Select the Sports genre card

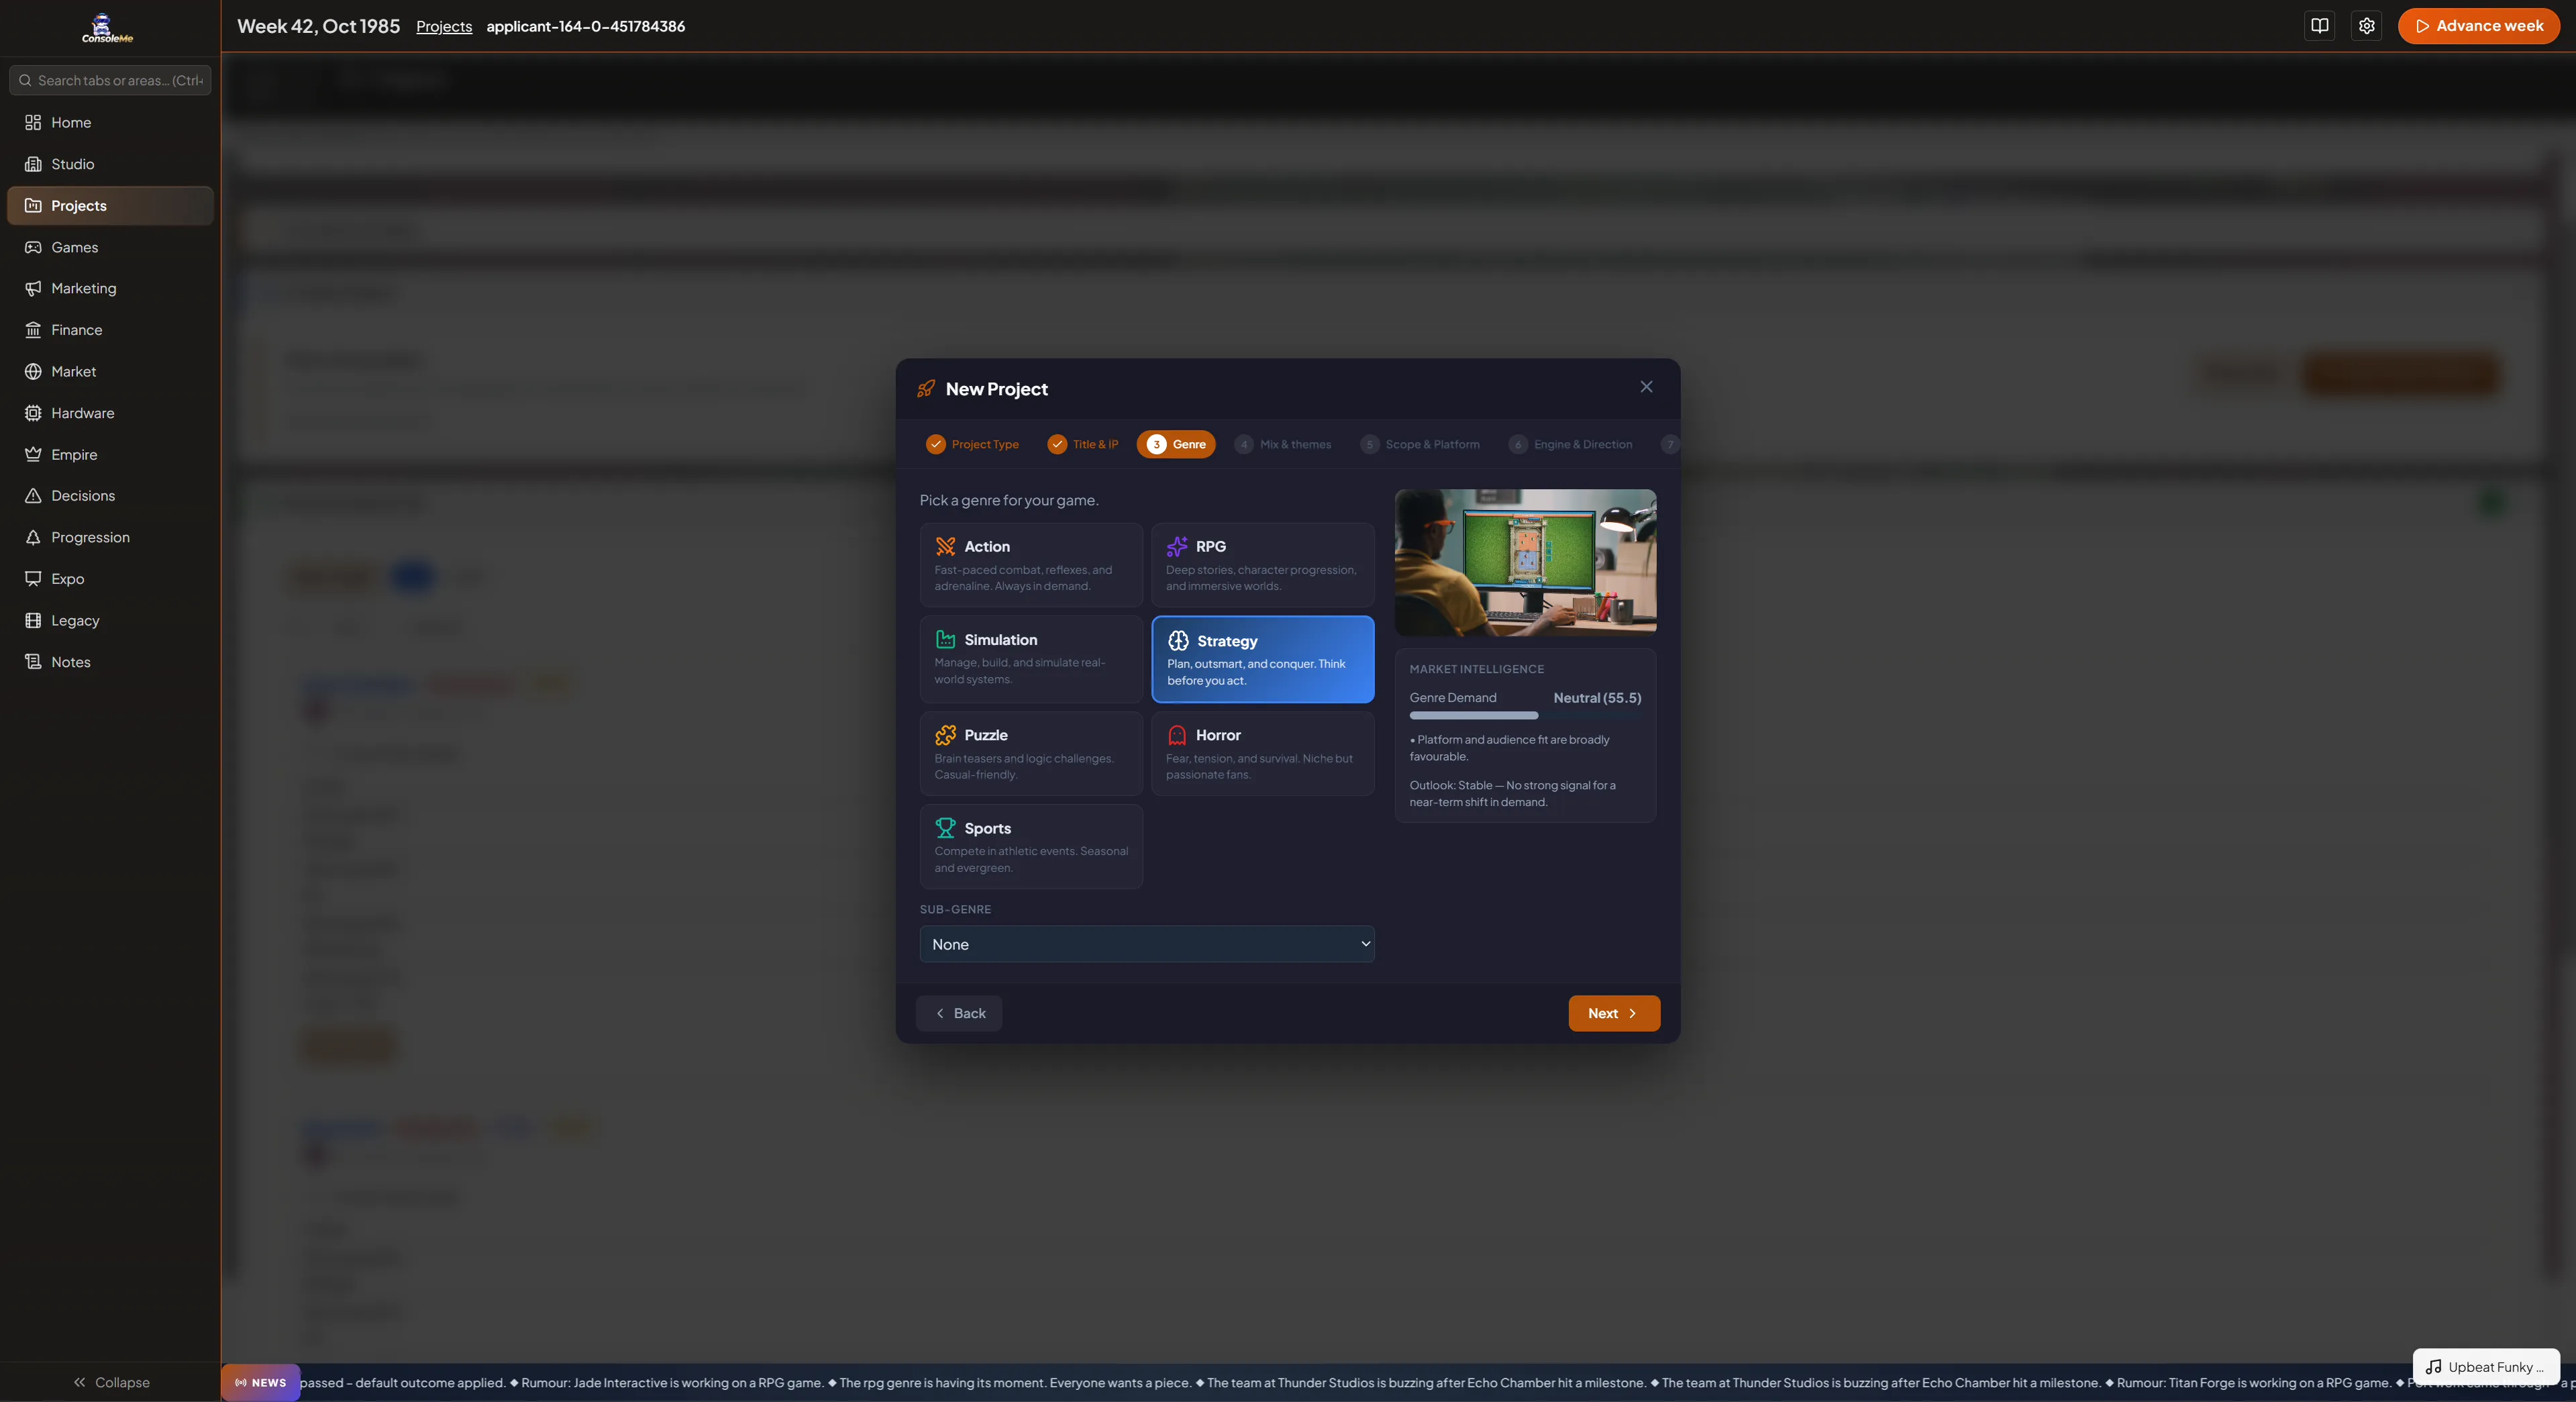[x=1031, y=846]
